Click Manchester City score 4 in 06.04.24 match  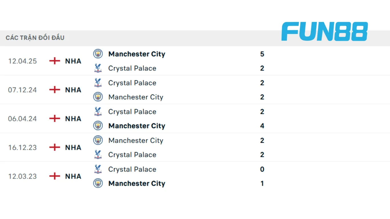coord(262,126)
